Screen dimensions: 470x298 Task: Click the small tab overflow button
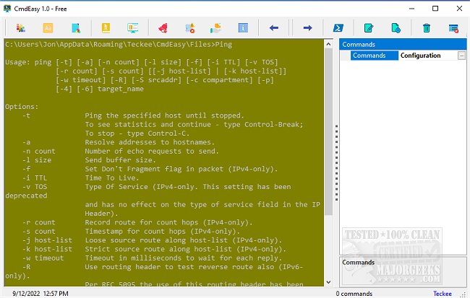click(461, 56)
